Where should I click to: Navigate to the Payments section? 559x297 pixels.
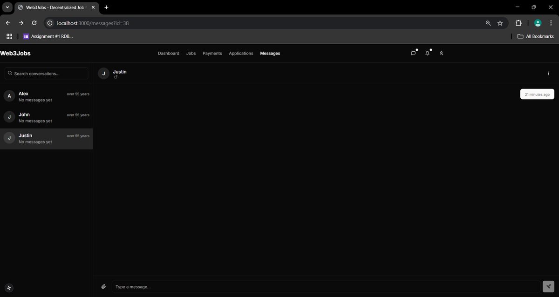pos(212,53)
